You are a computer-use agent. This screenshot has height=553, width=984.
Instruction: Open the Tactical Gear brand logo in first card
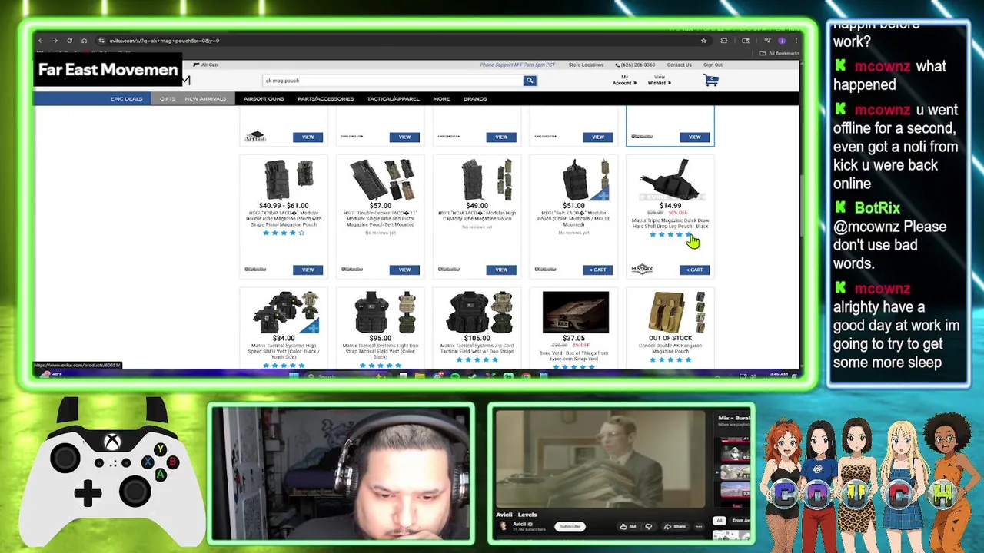255,137
